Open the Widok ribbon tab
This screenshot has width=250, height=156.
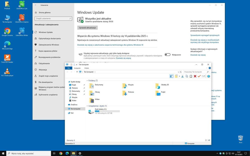tap(86, 68)
